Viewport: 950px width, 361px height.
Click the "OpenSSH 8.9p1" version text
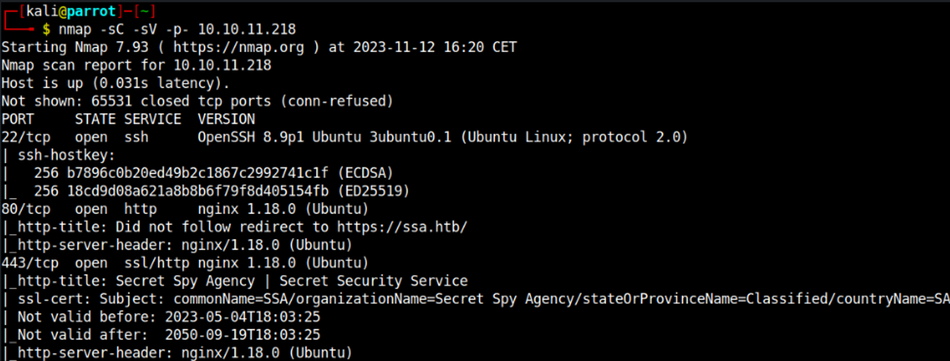tap(250, 137)
